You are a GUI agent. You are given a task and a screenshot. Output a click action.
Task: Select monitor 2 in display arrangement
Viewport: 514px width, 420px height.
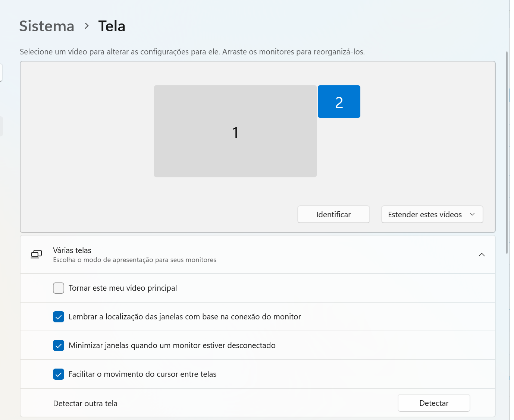[339, 102]
